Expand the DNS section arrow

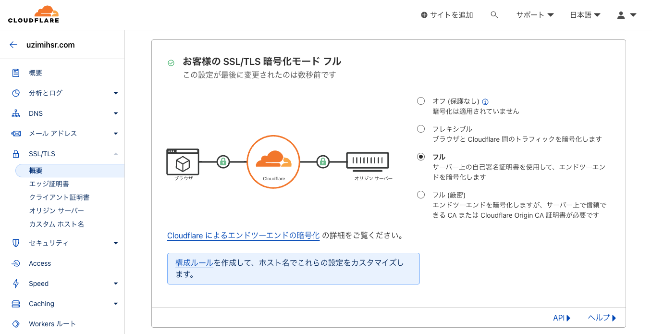116,113
